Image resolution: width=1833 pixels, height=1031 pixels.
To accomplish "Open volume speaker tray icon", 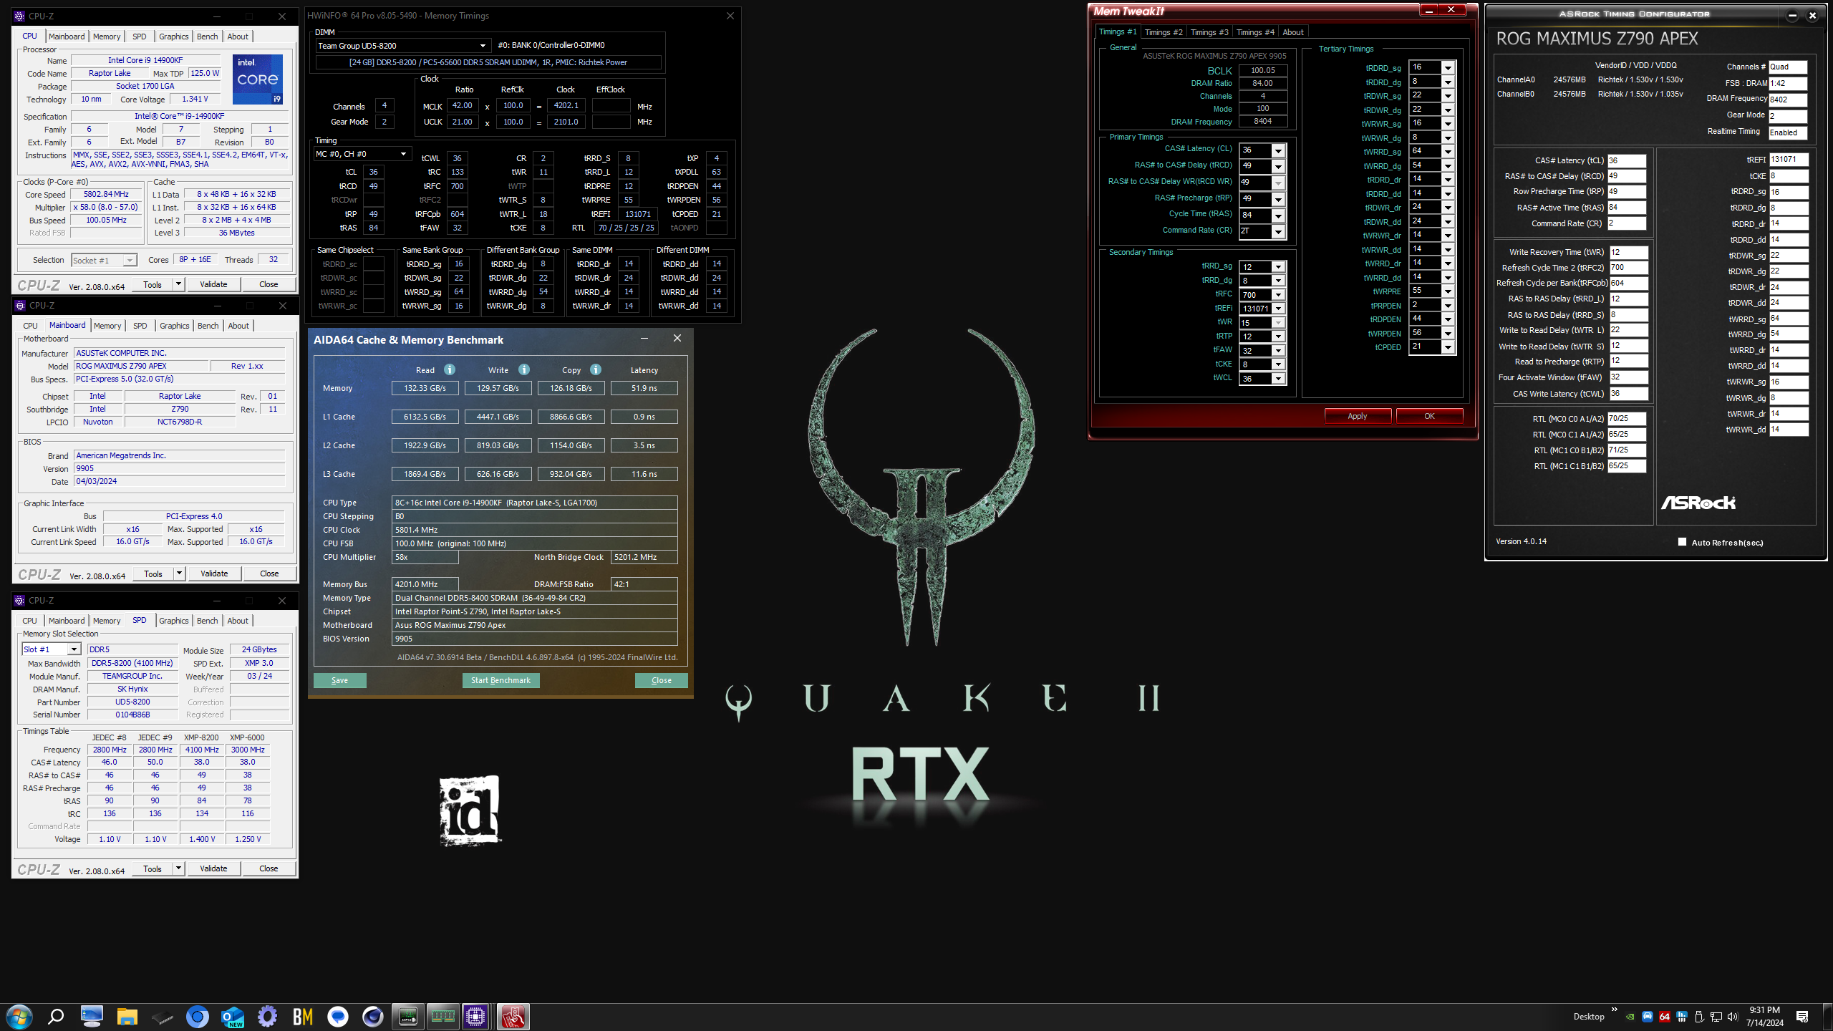I will [x=1733, y=1017].
